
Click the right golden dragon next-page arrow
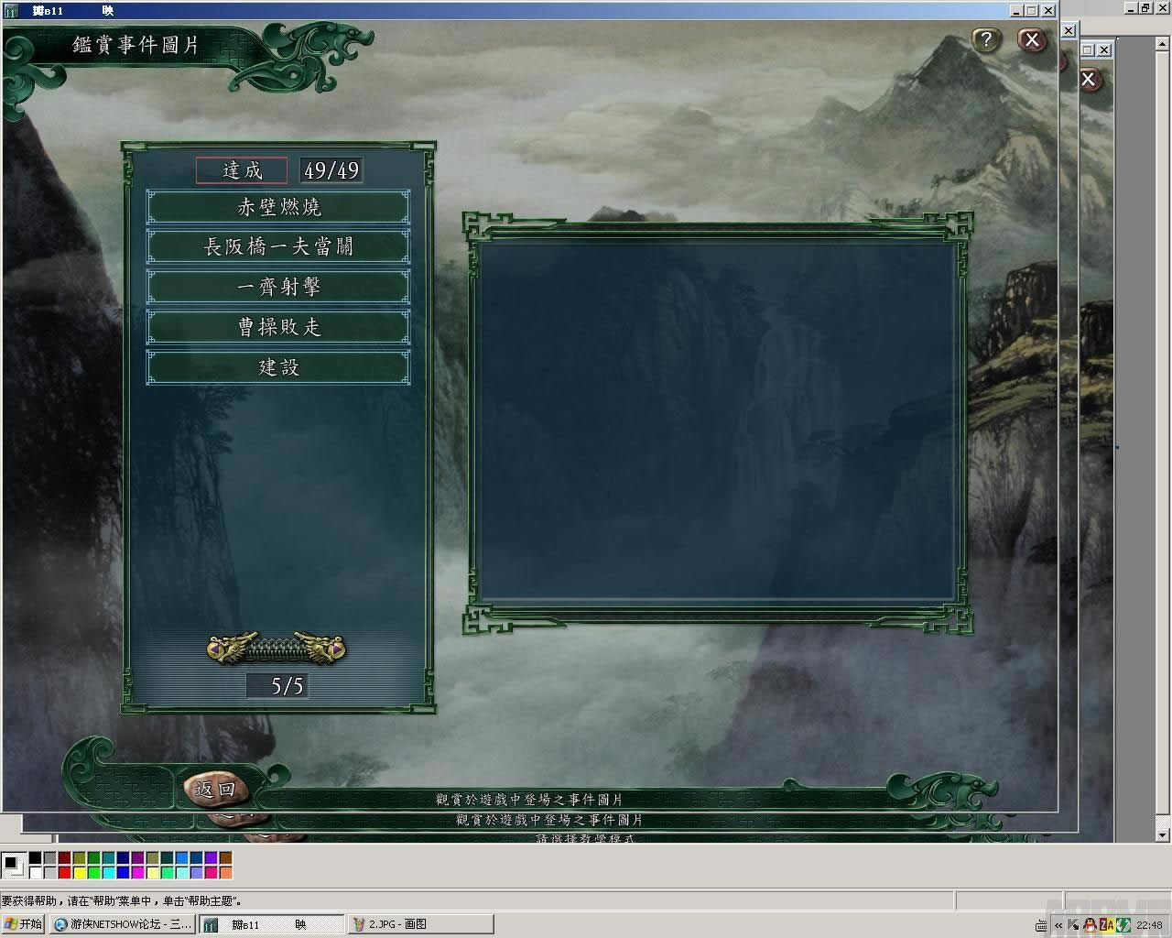(325, 648)
